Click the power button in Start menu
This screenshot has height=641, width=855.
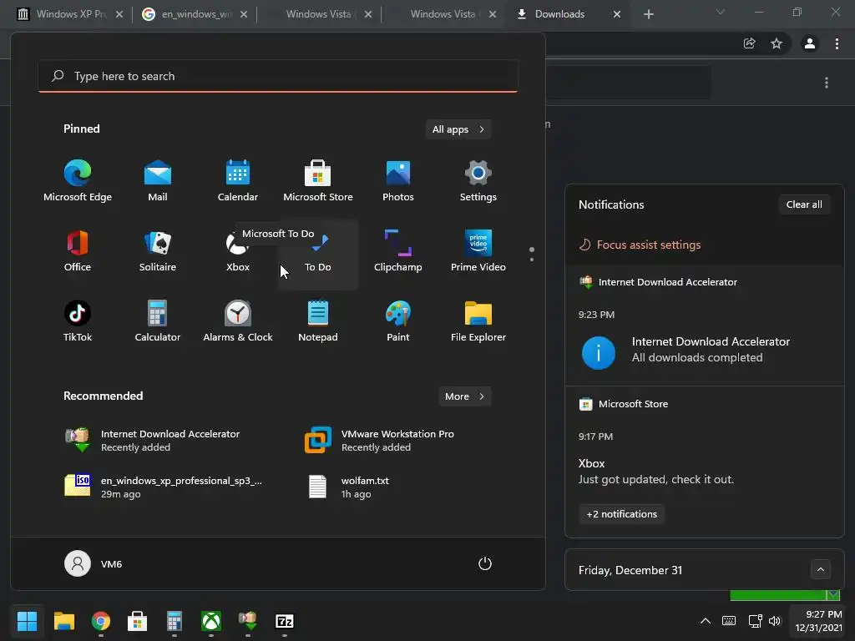(x=485, y=563)
